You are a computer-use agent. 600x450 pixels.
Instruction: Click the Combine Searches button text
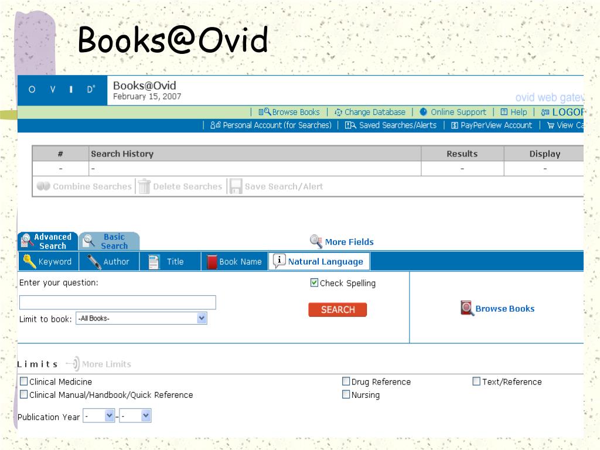click(92, 186)
